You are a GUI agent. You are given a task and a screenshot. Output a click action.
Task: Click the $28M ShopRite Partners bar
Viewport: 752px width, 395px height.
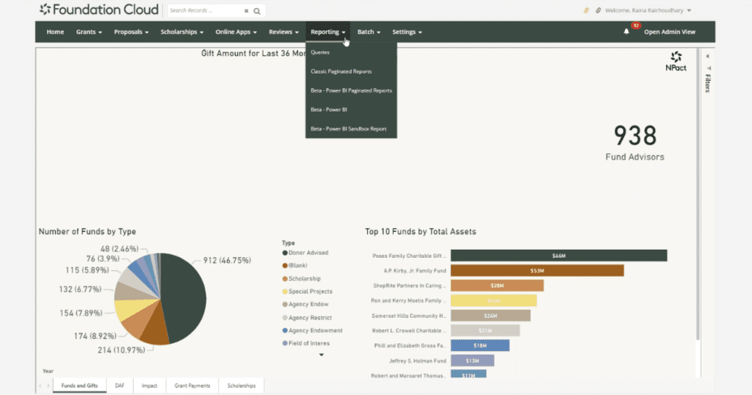point(497,286)
